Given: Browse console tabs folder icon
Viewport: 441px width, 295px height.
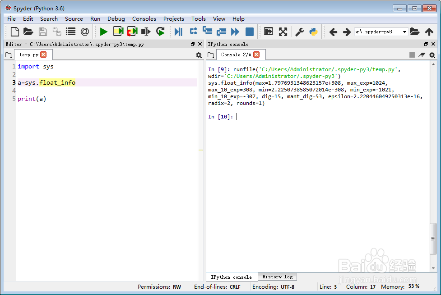Looking at the screenshot, I should pos(211,55).
